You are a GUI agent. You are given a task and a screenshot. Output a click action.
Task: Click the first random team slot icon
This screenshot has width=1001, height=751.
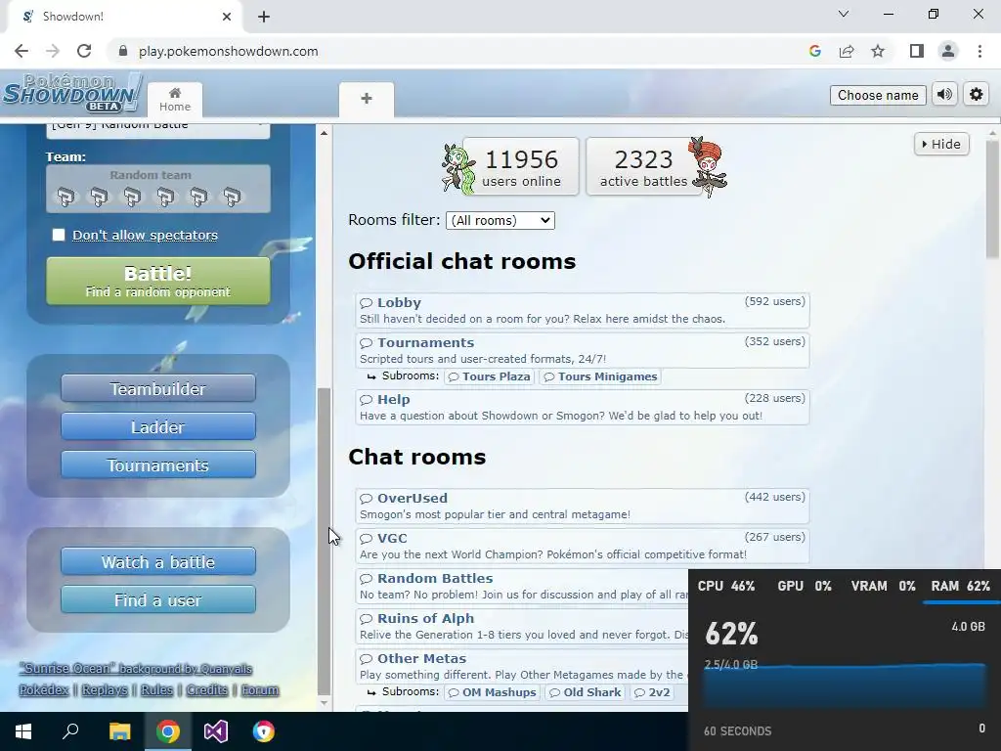pyautogui.click(x=65, y=197)
